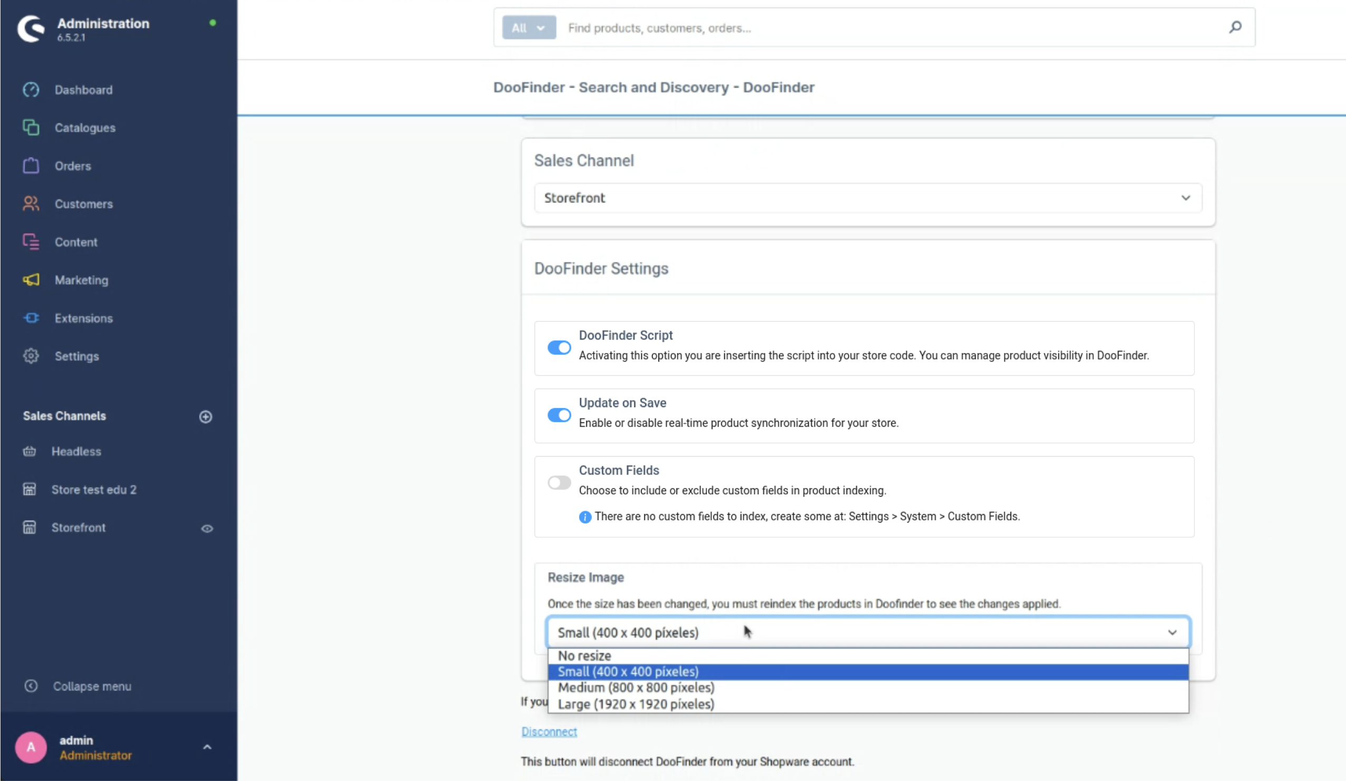The width and height of the screenshot is (1346, 781).
Task: Click the Store test edu 2 storefront icon
Action: (x=30, y=490)
